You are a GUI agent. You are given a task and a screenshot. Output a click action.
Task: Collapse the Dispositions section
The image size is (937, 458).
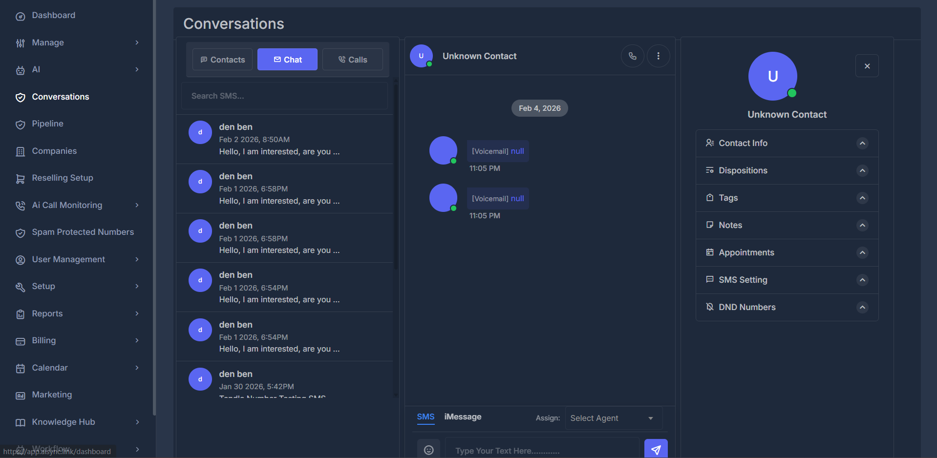pyautogui.click(x=862, y=170)
